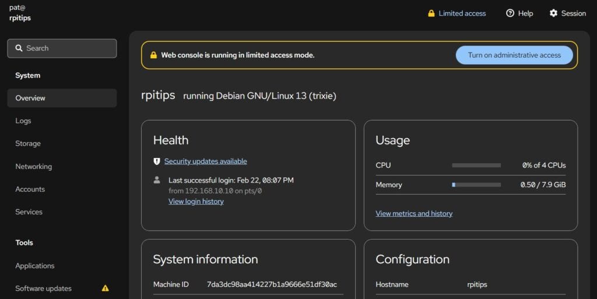Click the Session gear icon
Image resolution: width=597 pixels, height=299 pixels.
[x=553, y=13]
